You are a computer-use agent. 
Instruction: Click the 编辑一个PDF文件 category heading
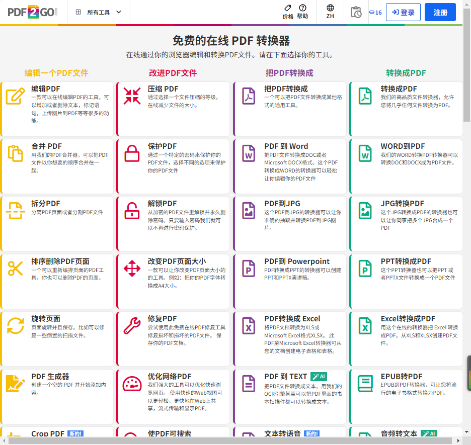pos(56,73)
